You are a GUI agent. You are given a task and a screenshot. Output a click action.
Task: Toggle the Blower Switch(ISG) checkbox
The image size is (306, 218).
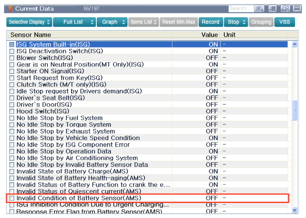pyautogui.click(x=12, y=58)
